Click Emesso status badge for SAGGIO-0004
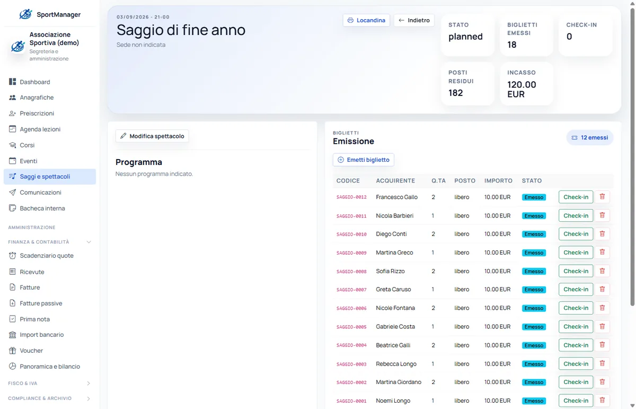The height and width of the screenshot is (409, 636). 534,345
